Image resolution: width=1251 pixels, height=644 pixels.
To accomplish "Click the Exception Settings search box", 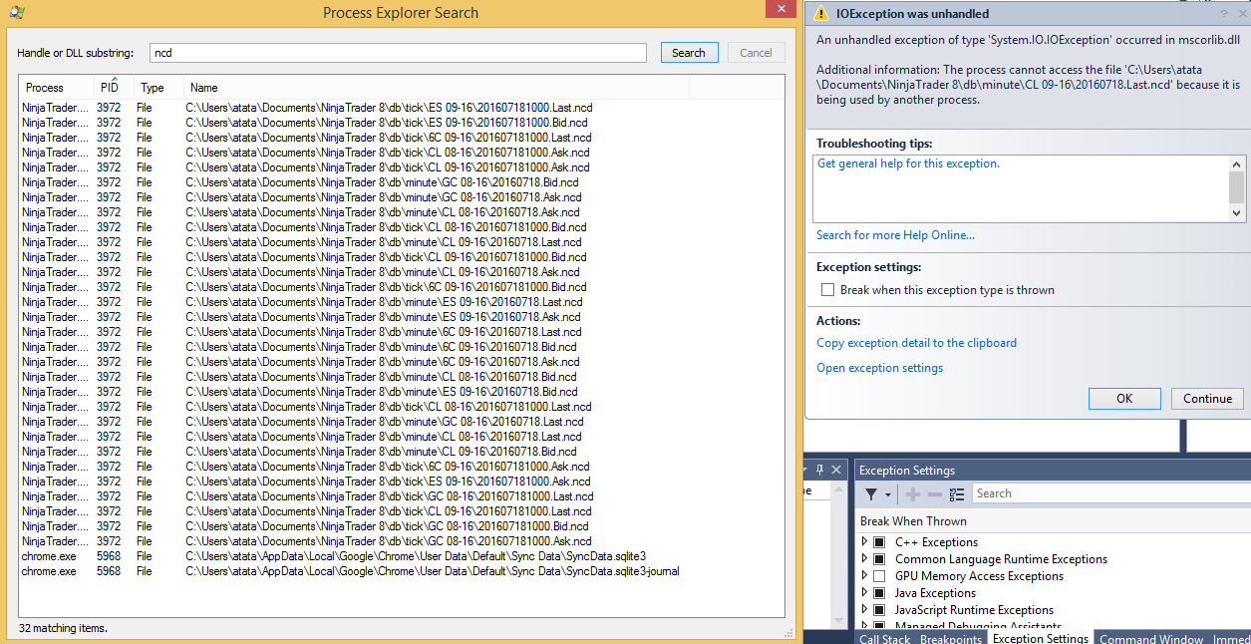I will tap(1110, 493).
